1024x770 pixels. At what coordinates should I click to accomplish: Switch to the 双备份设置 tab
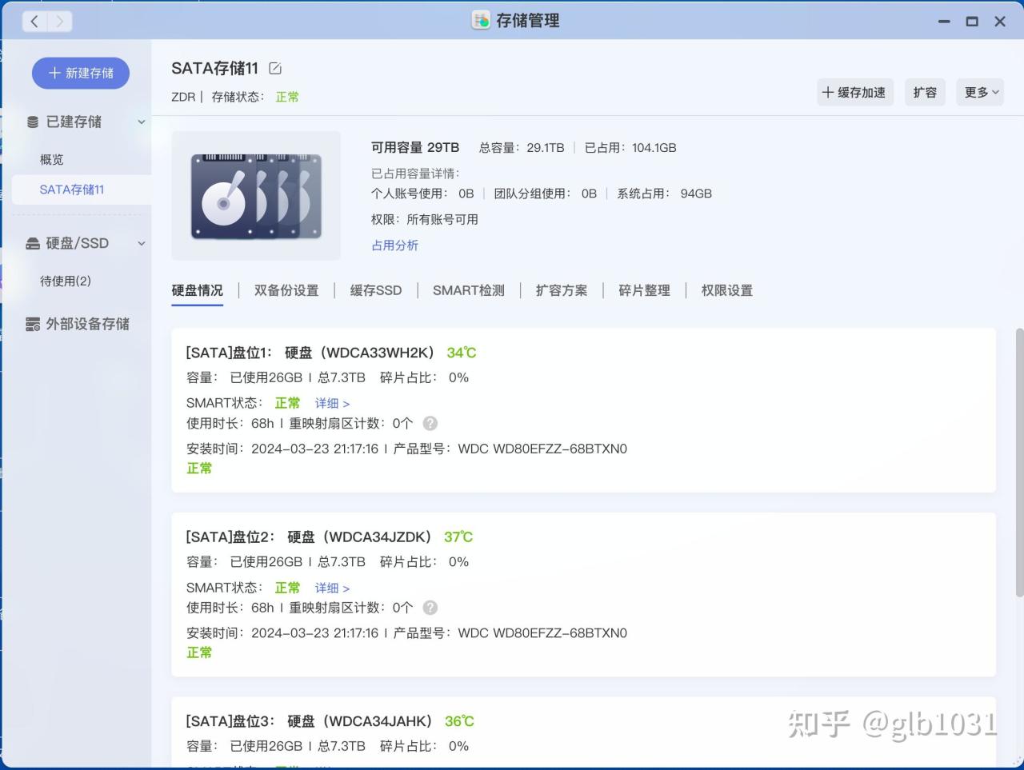pos(286,290)
